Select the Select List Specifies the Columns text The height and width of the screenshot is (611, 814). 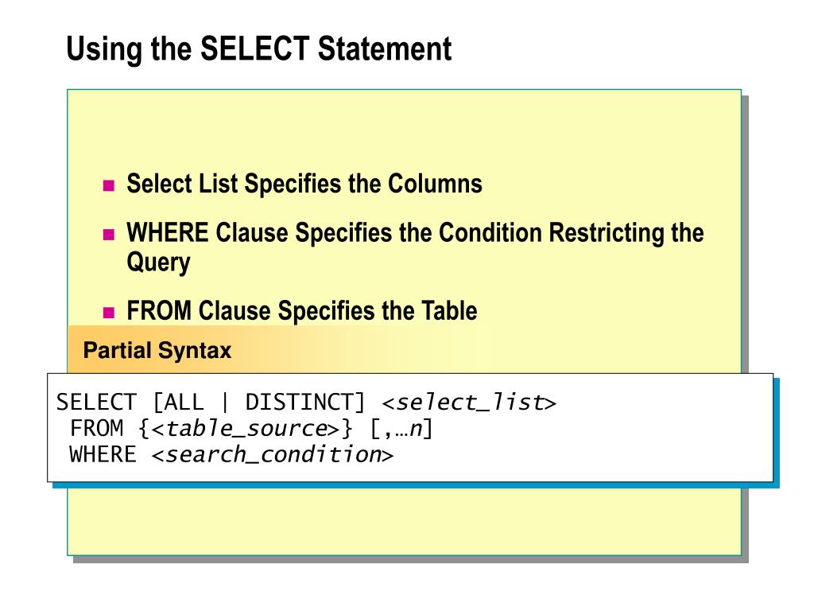[x=304, y=184]
